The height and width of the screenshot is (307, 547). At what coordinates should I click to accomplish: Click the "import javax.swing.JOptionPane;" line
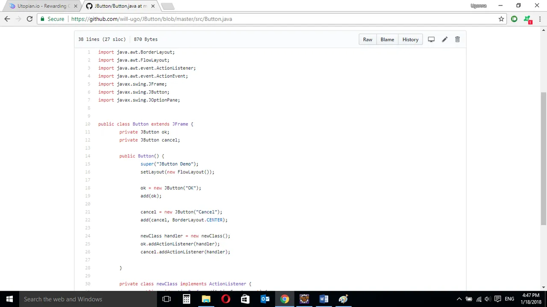pyautogui.click(x=139, y=100)
